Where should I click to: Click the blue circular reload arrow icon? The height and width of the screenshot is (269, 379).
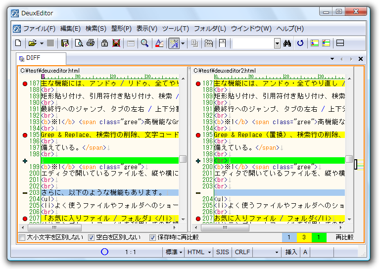300,43
